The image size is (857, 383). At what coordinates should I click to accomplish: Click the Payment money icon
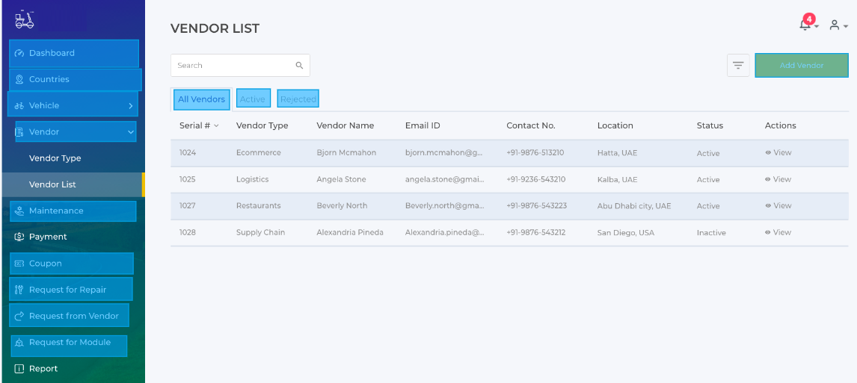[19, 237]
